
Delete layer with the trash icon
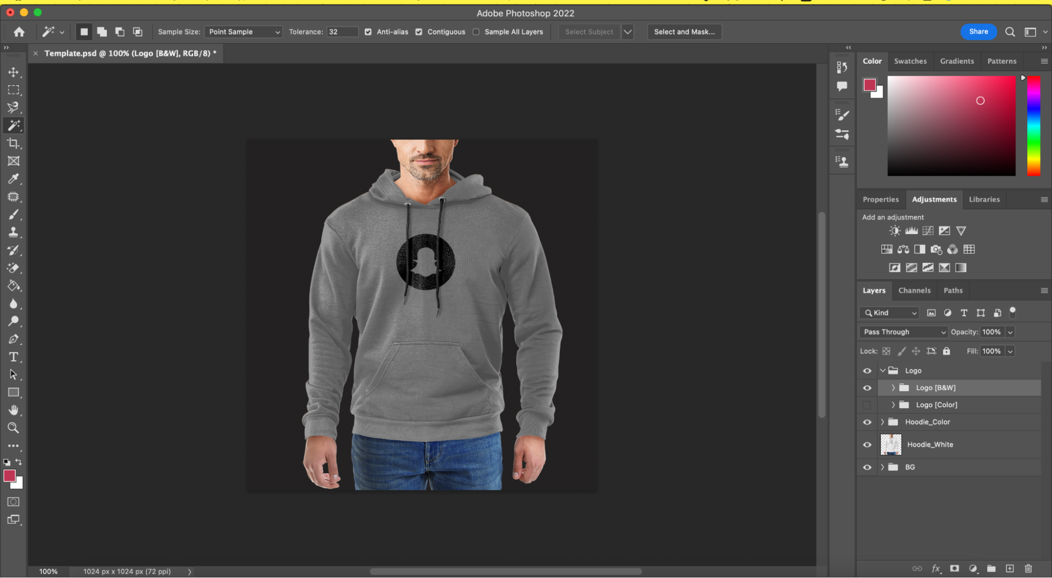pos(1028,569)
